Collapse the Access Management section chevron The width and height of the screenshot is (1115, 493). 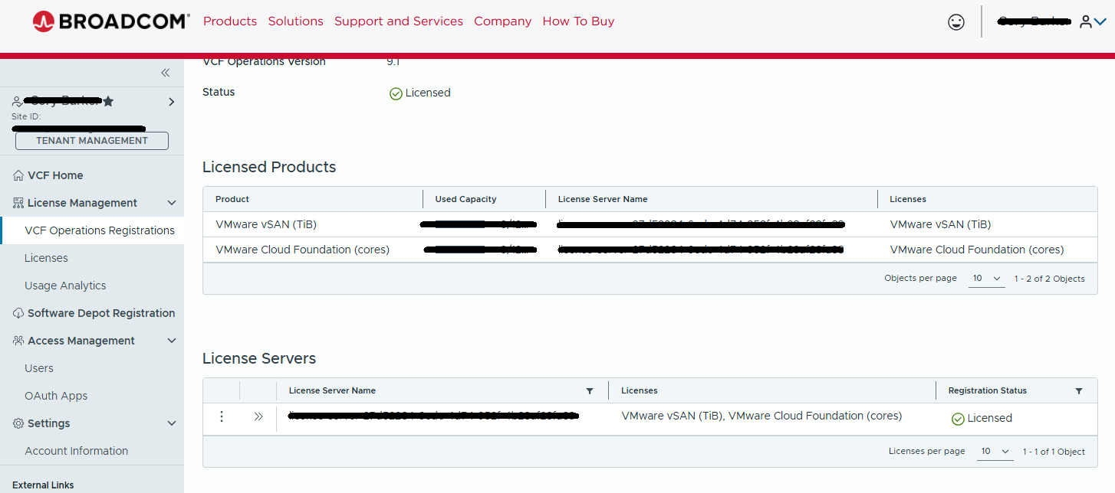[172, 341]
